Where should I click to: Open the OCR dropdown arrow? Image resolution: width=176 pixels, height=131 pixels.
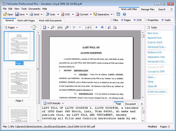coord(73,14)
